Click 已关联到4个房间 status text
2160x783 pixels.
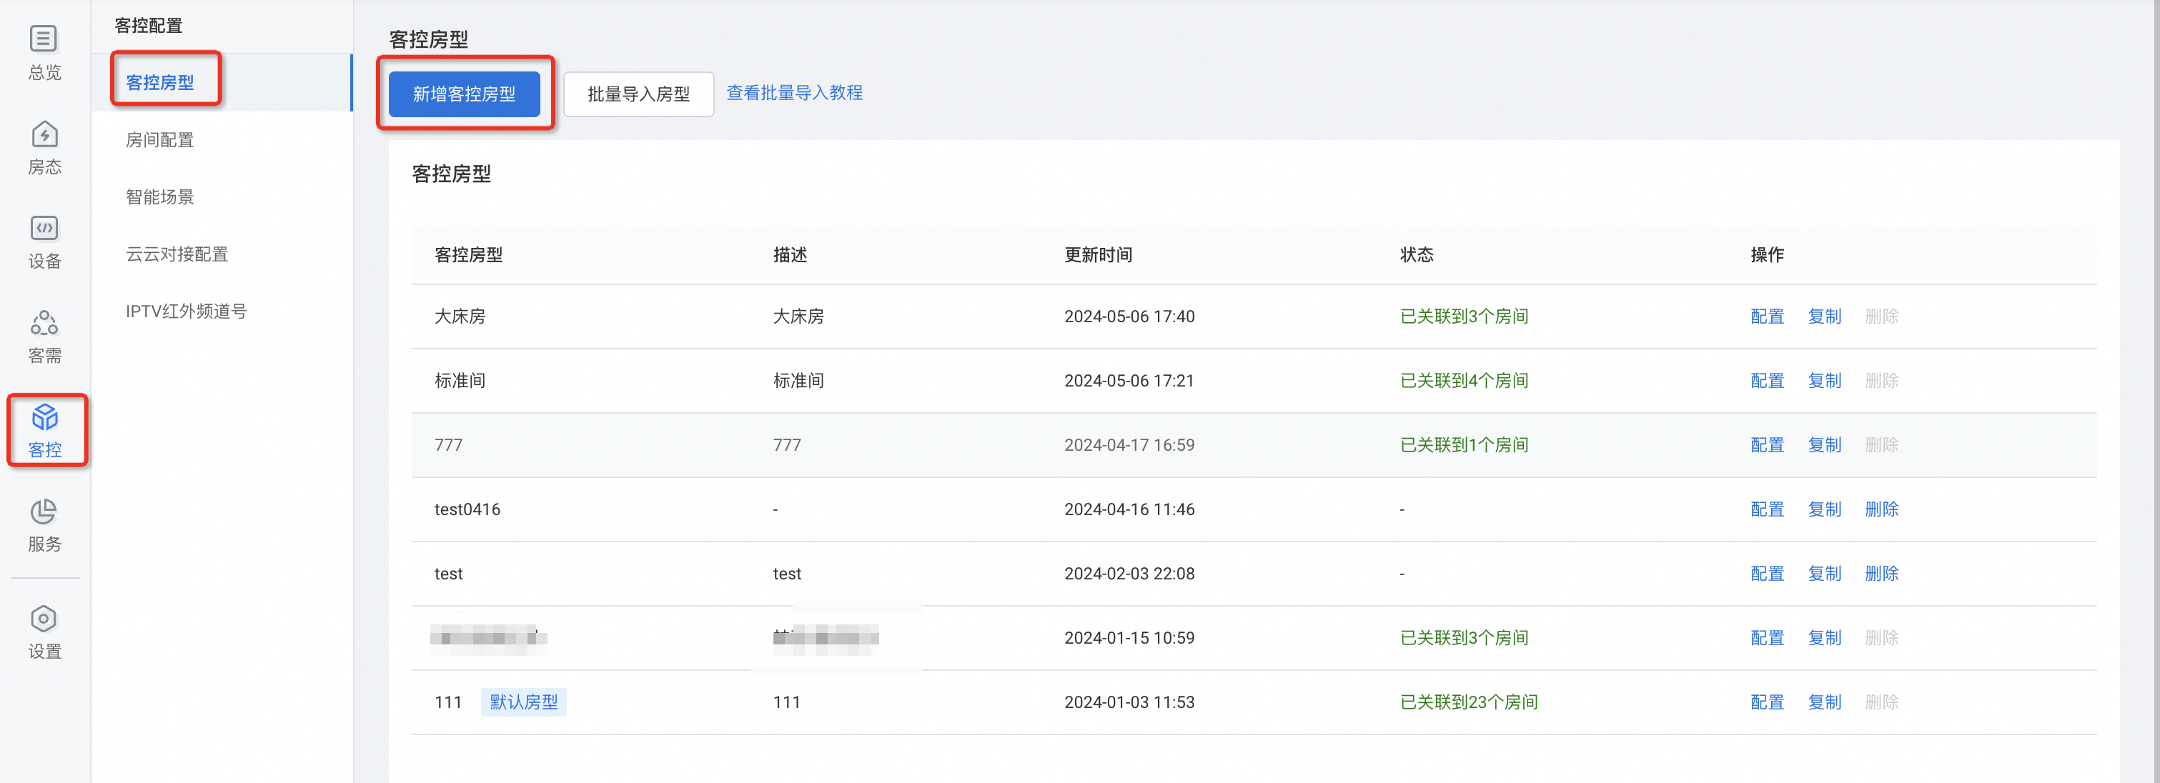coord(1464,381)
